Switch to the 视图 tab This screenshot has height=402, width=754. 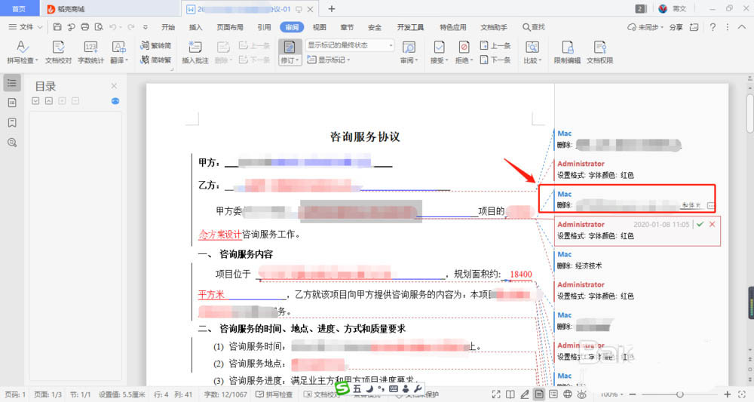(319, 27)
